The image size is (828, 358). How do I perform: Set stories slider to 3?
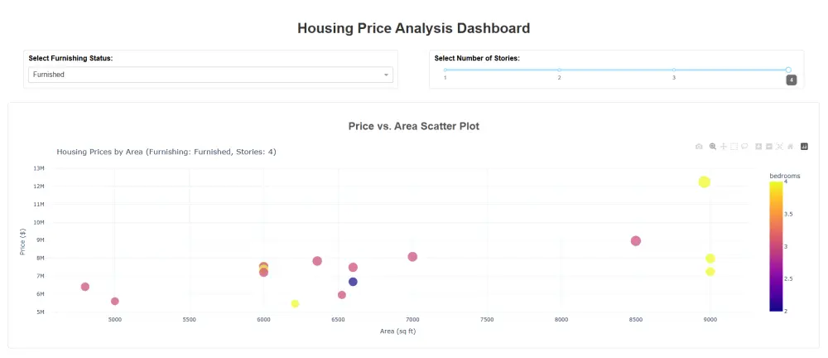[674, 70]
